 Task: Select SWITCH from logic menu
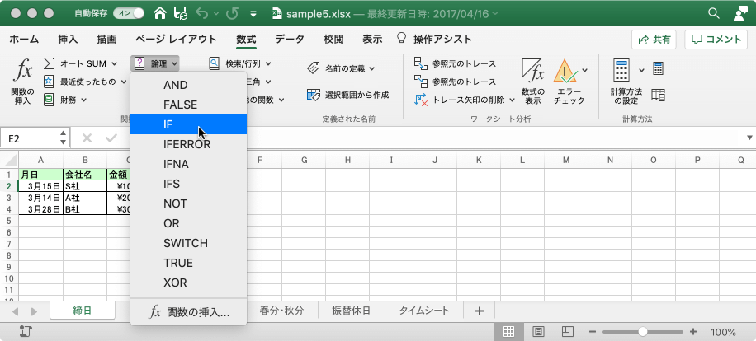coord(188,243)
